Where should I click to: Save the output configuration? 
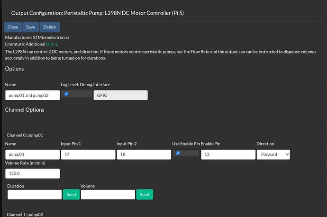[31, 27]
